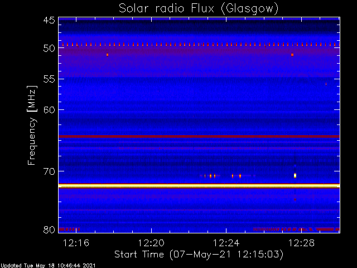Click the 12:20 time tick label

[x=151, y=243]
